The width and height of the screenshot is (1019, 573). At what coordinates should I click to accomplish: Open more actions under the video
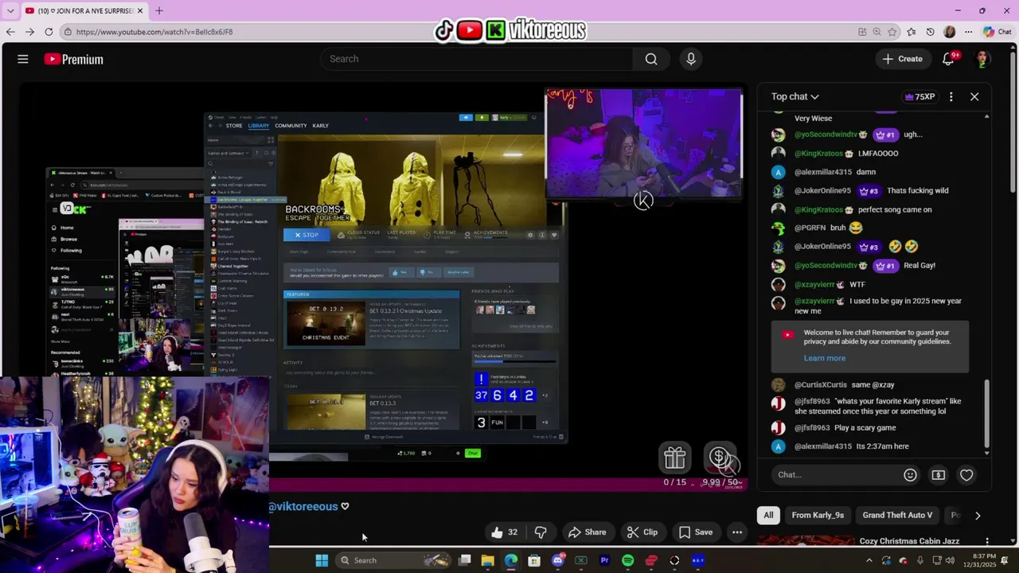pos(737,532)
